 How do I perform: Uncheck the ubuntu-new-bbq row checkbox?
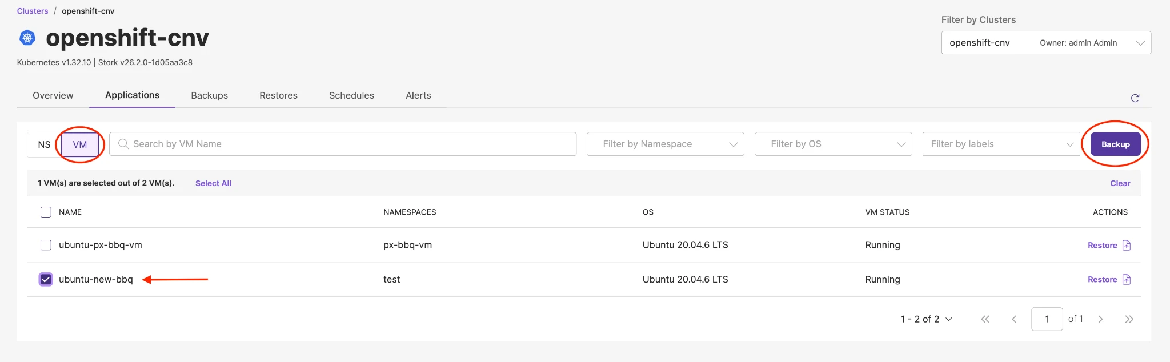point(46,279)
